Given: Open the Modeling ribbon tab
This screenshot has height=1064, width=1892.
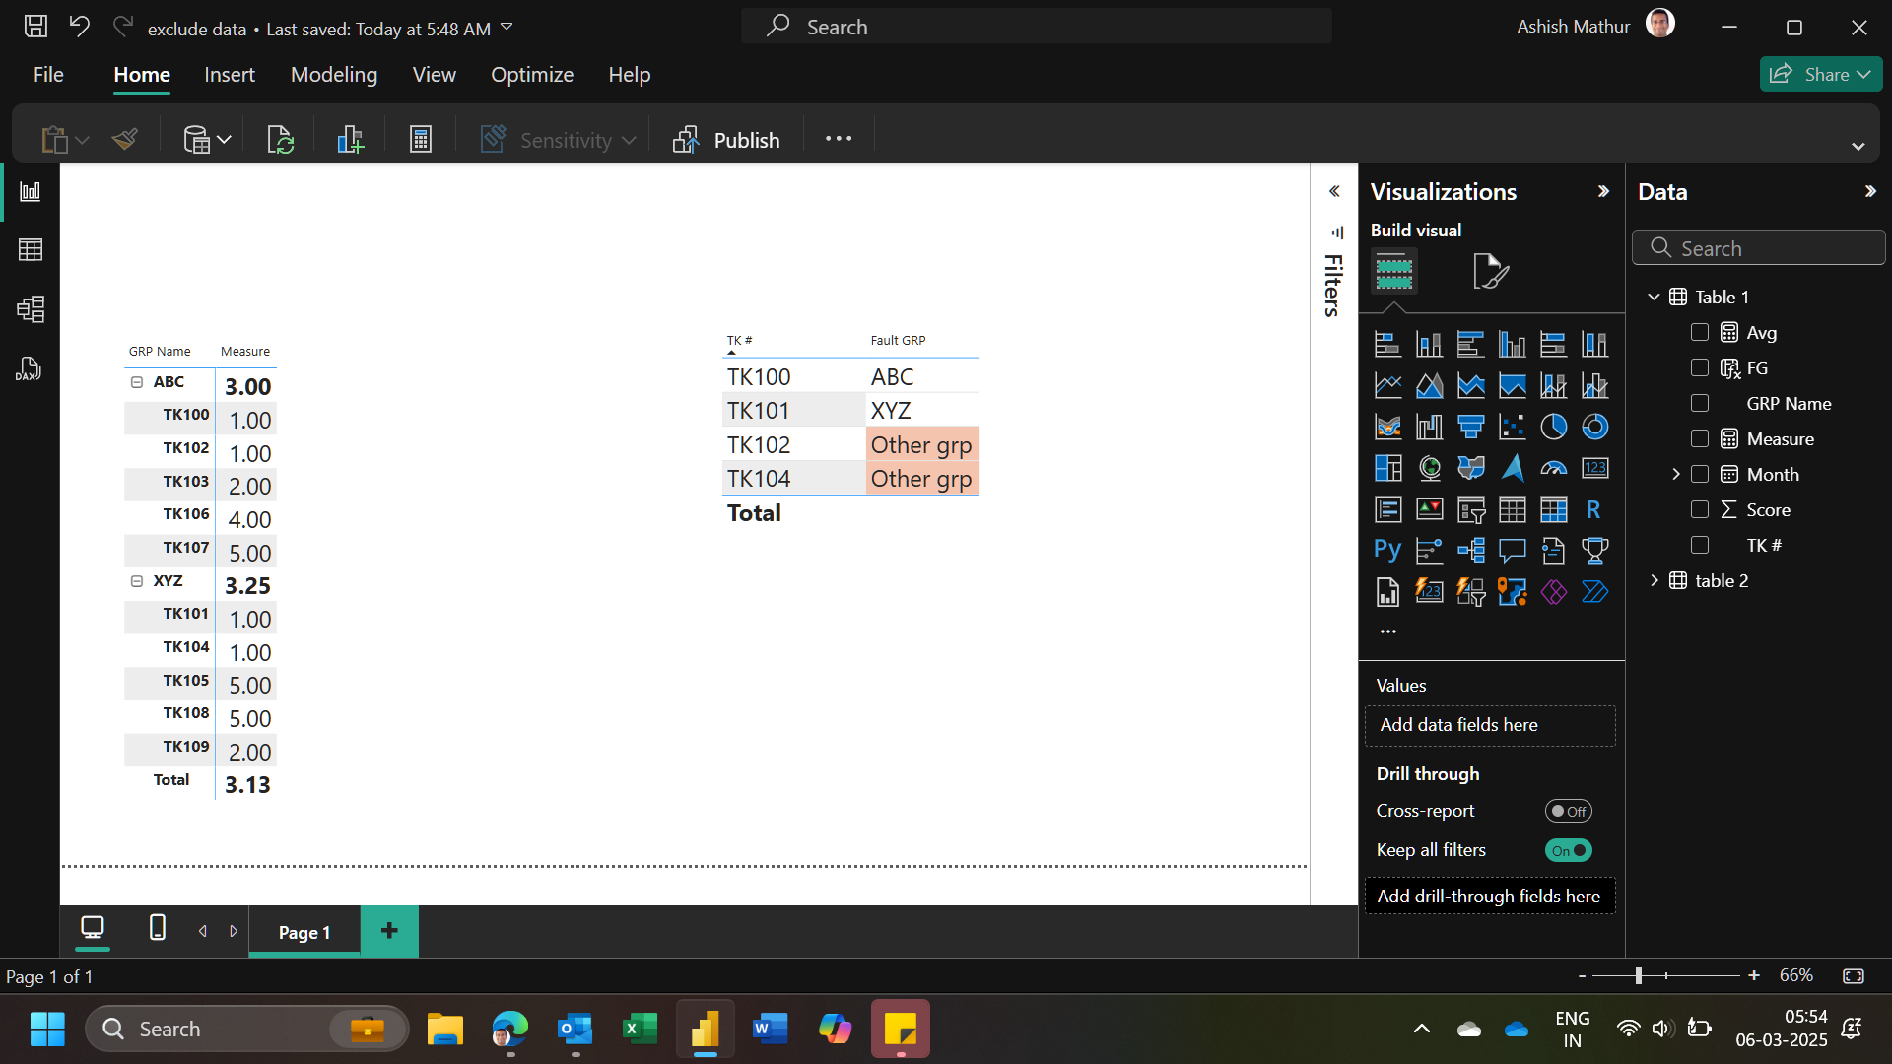Looking at the screenshot, I should tap(334, 75).
